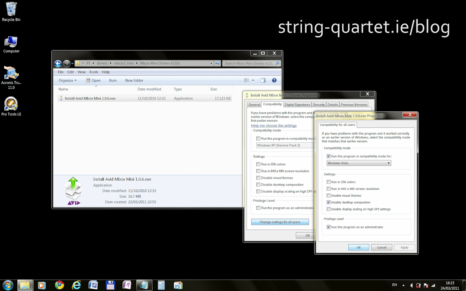Check Run in 256 colors in all-users dialog
The image size is (466, 291).
[328, 182]
